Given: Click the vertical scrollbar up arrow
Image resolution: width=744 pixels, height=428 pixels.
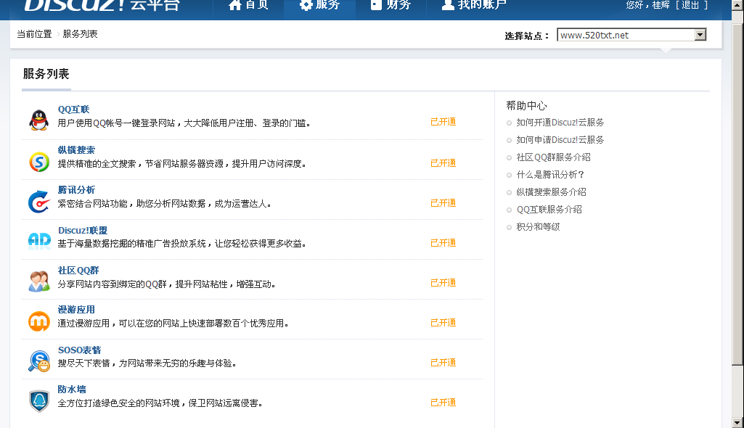Looking at the screenshot, I should coord(737,4).
